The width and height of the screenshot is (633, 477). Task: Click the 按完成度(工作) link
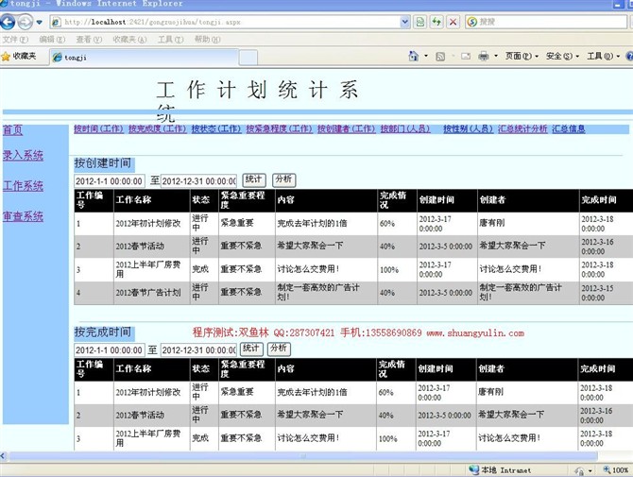[158, 128]
